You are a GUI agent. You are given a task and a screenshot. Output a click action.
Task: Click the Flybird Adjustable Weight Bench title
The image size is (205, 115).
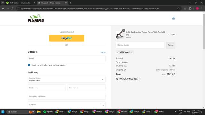pyautogui.click(x=146, y=33)
